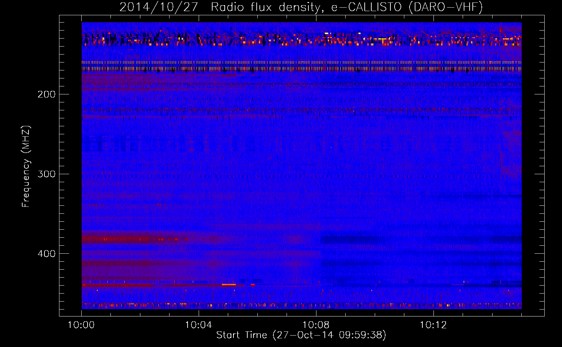Click the 10:12 time tick label
Screen dimensions: 562x347
click(x=433, y=325)
